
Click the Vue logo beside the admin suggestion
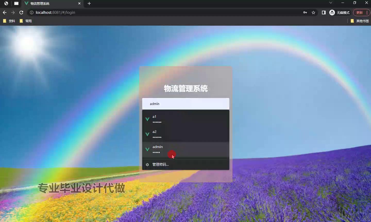click(x=147, y=149)
